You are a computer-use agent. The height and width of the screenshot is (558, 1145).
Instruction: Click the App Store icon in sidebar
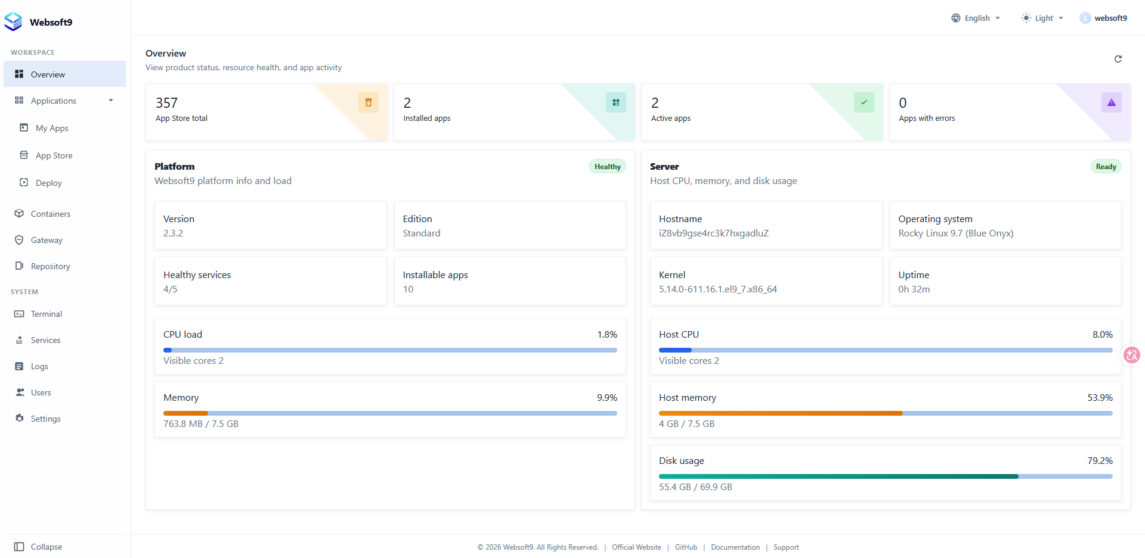tap(24, 155)
